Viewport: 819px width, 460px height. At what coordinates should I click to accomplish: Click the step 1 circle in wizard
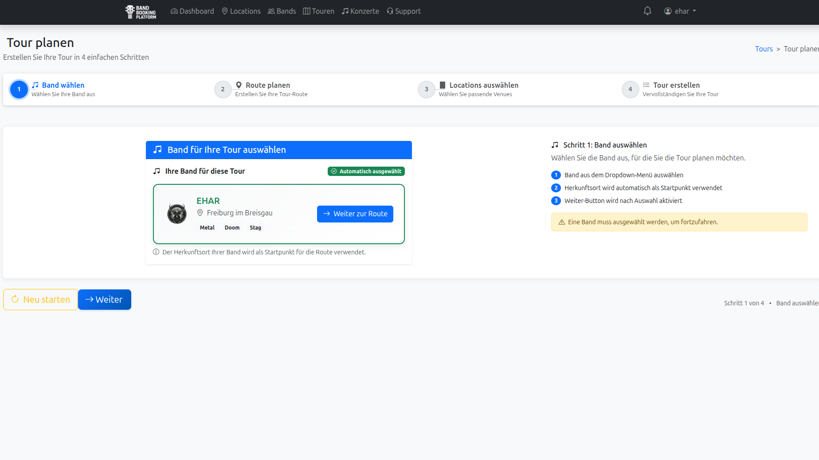(19, 90)
